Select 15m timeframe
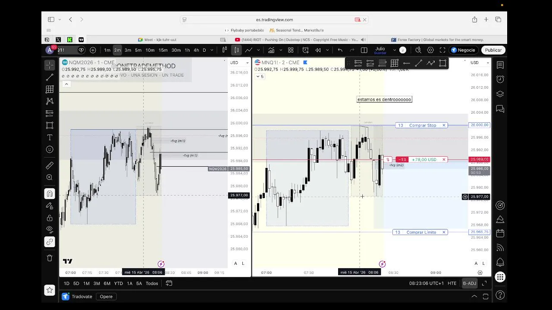 [x=163, y=50]
